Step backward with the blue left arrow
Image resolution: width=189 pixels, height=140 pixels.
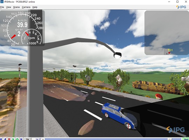coord(5,139)
